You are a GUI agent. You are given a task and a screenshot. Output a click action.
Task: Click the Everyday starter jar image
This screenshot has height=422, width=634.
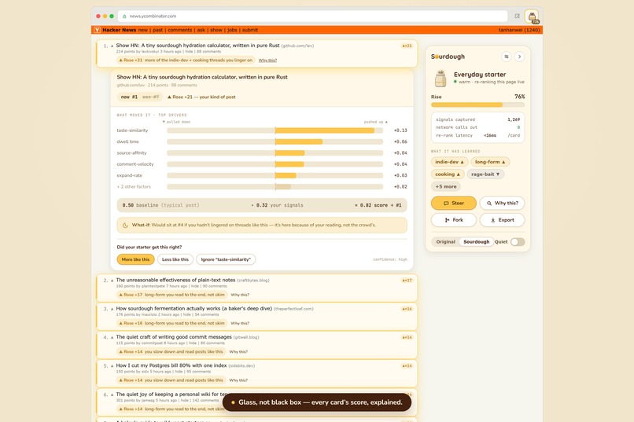click(440, 79)
